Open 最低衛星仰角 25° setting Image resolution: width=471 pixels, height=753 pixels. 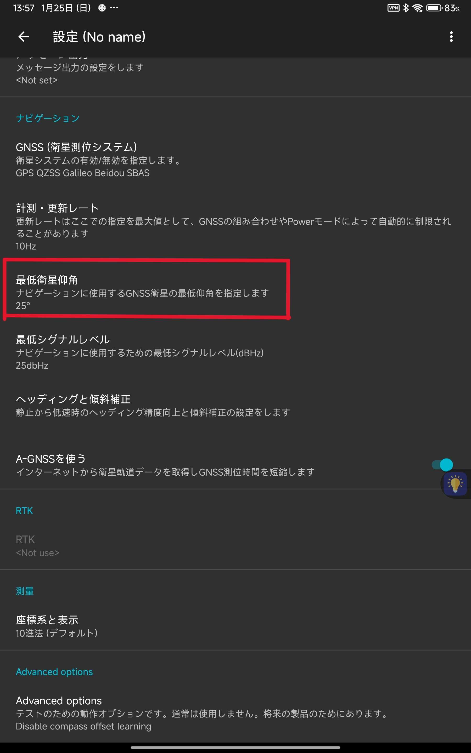[x=235, y=293]
